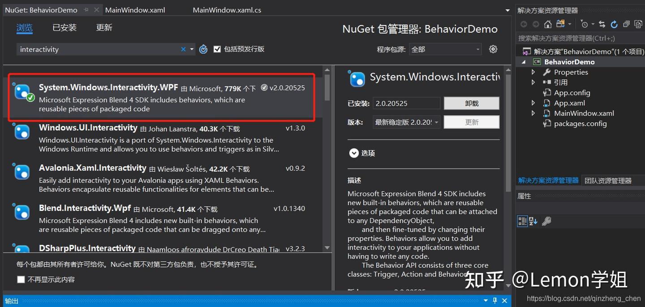Toggle the pin icon on the 输出 panel

pos(494,300)
